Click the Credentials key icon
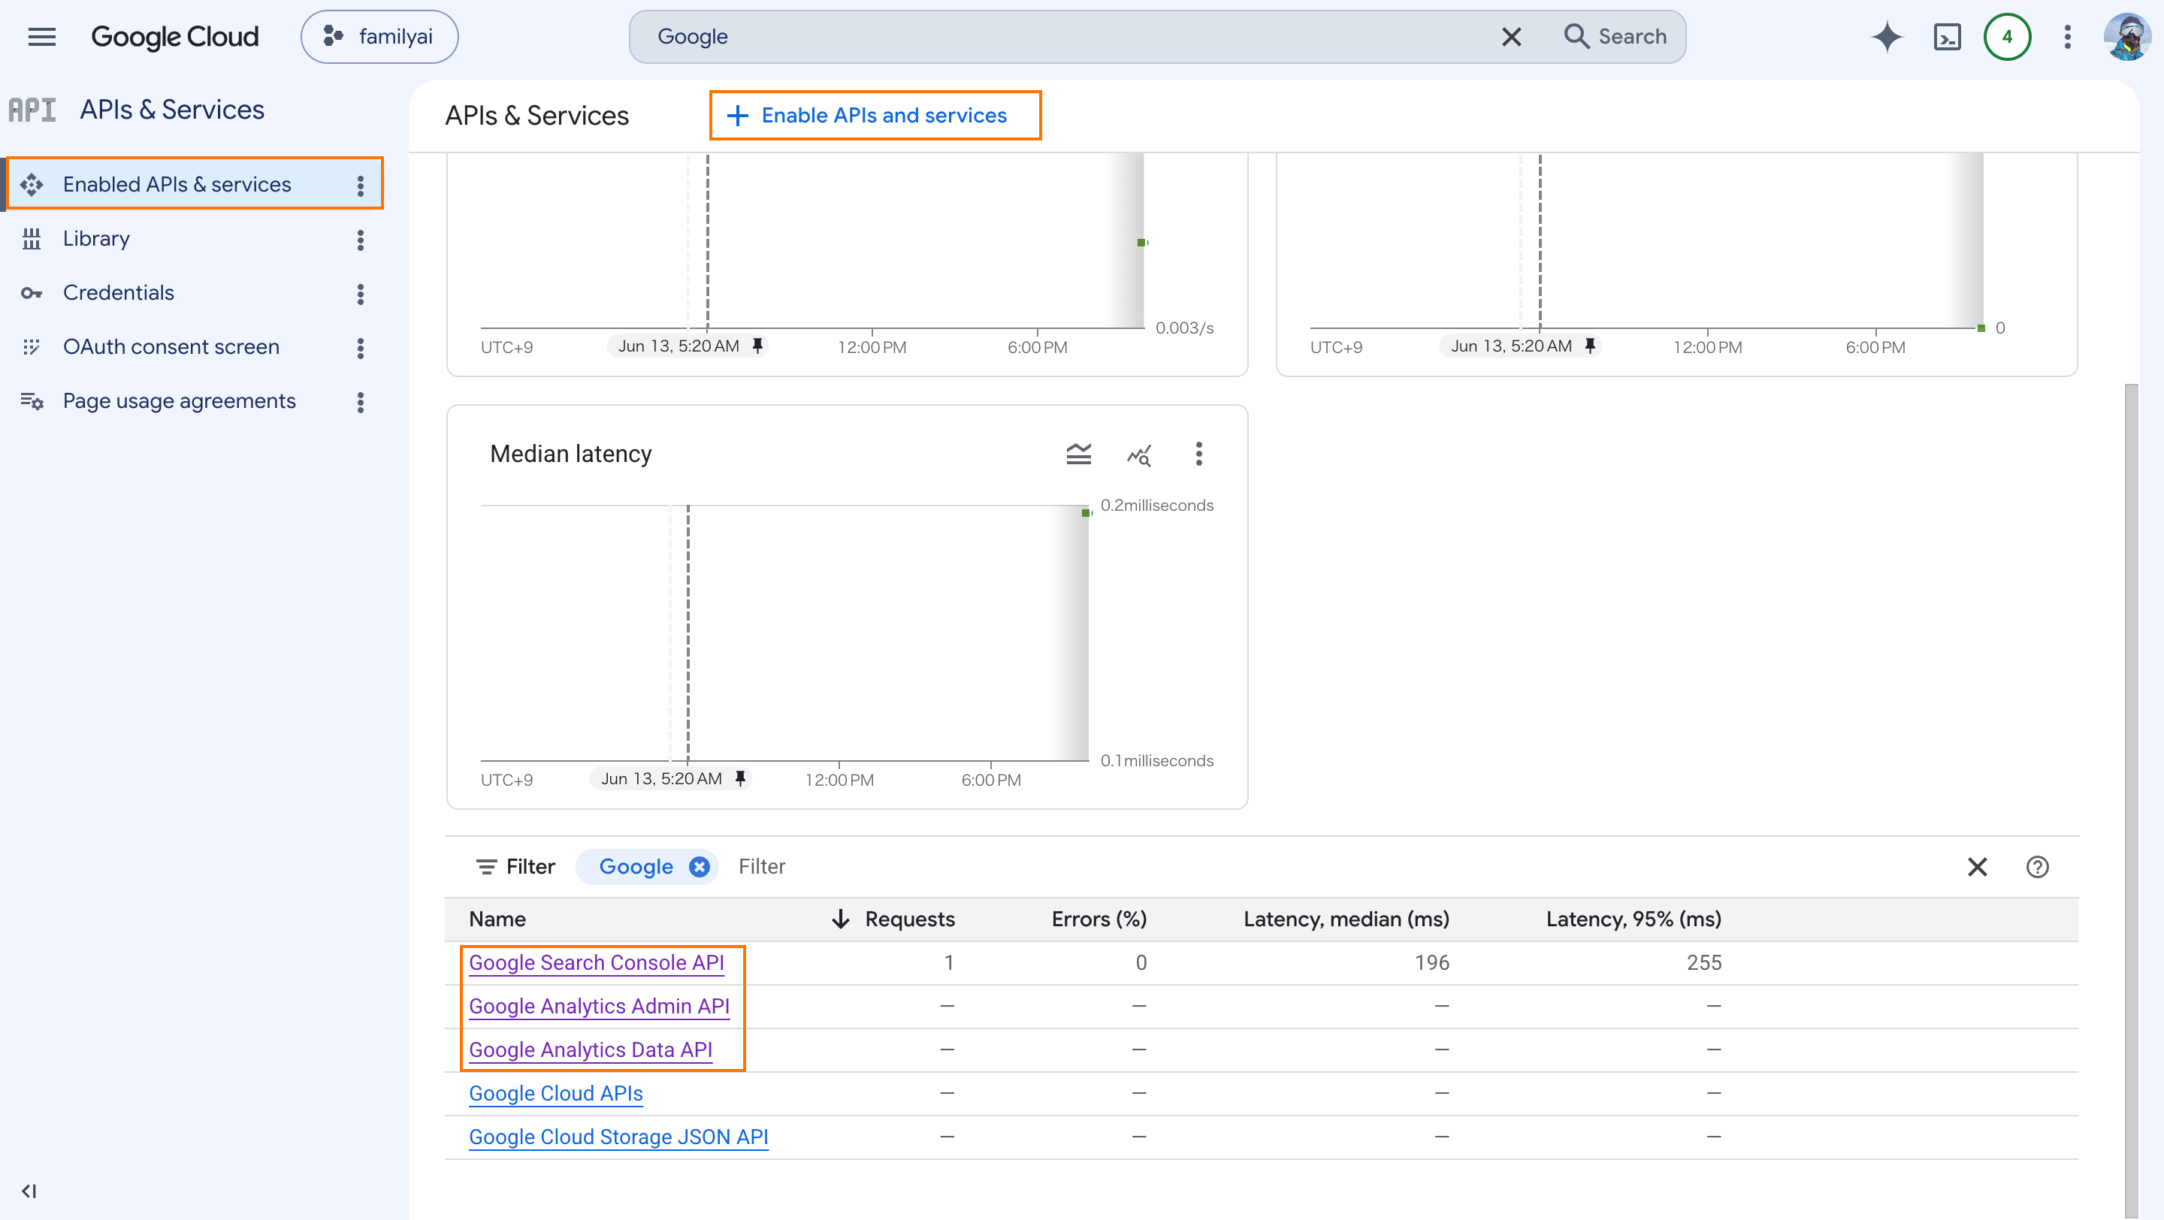2164x1220 pixels. (31, 293)
